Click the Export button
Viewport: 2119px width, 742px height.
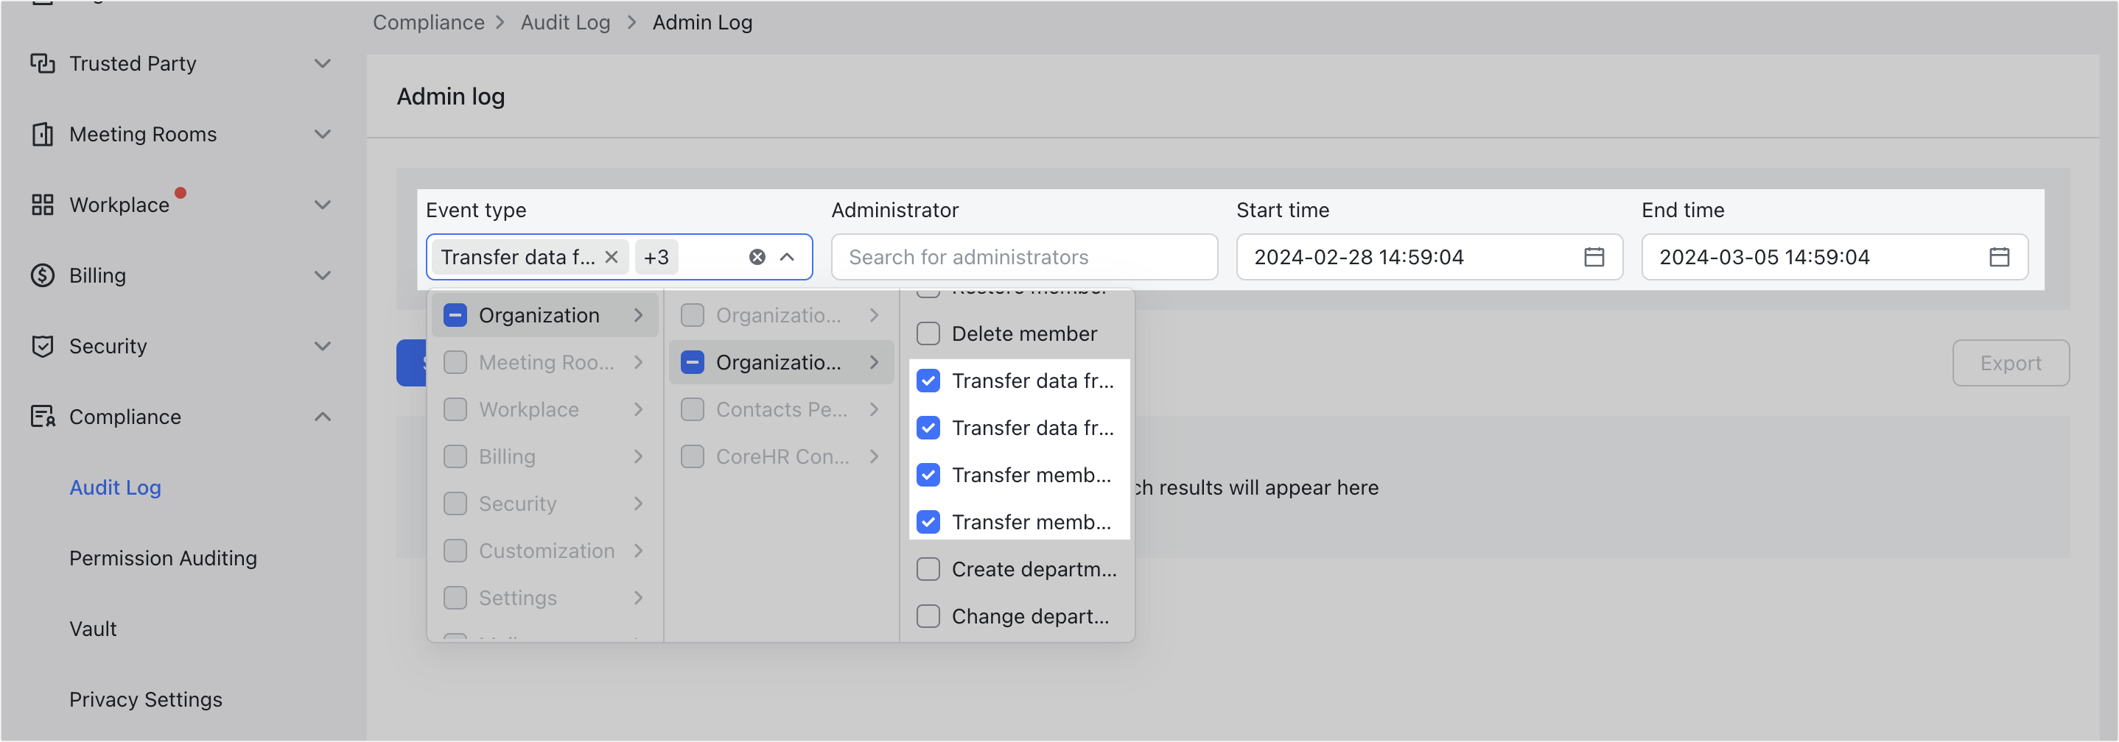pos(2011,362)
